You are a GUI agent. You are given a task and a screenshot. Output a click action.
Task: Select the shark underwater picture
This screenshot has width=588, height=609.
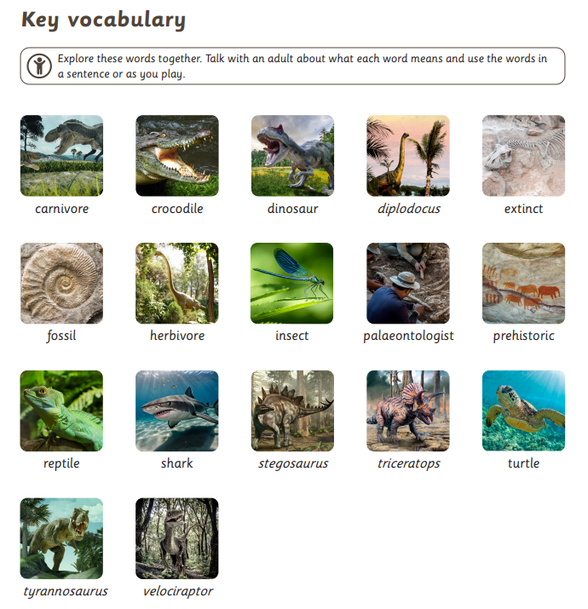[177, 411]
